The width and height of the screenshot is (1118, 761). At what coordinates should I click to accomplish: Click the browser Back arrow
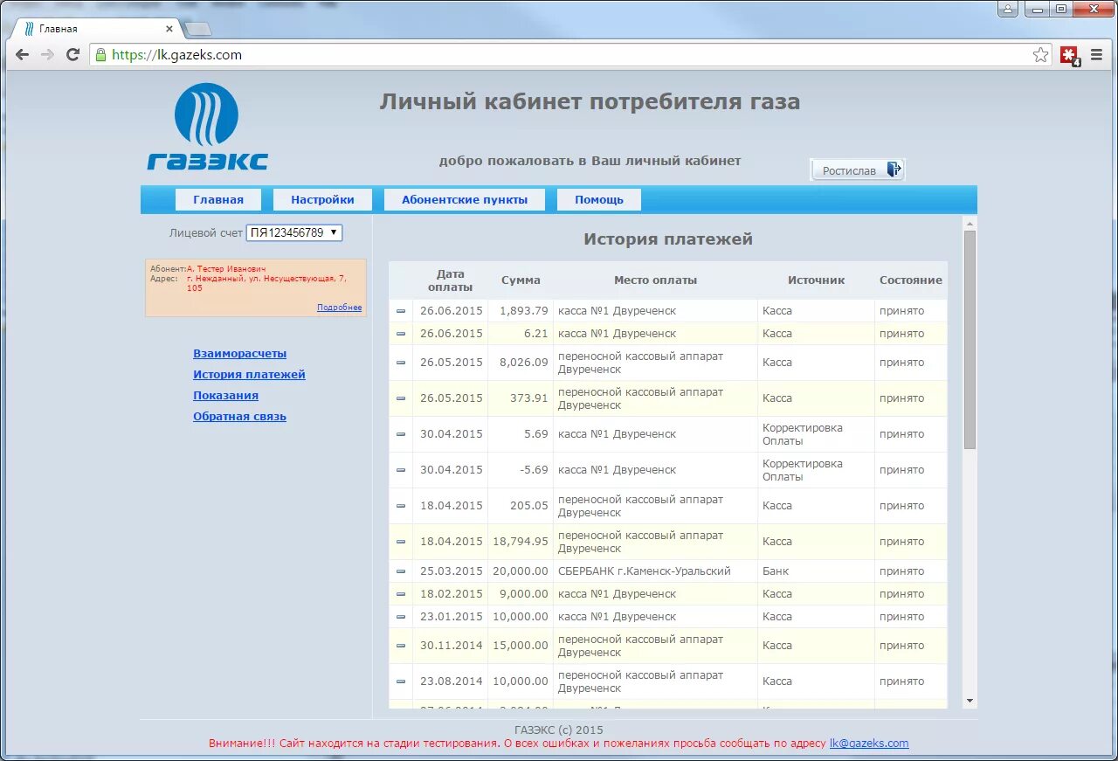coord(23,54)
